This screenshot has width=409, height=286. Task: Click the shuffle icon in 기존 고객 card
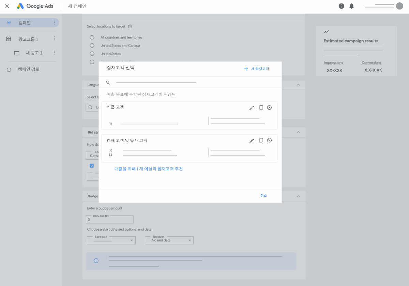[x=110, y=124]
